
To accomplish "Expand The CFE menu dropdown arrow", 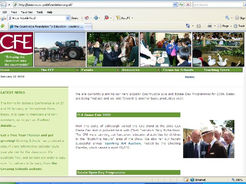I will 77,70.
